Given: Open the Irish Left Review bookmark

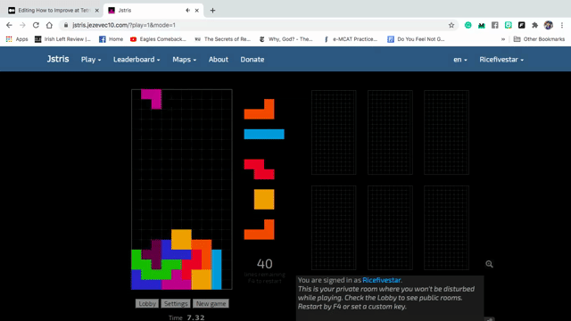Looking at the screenshot, I should [62, 39].
